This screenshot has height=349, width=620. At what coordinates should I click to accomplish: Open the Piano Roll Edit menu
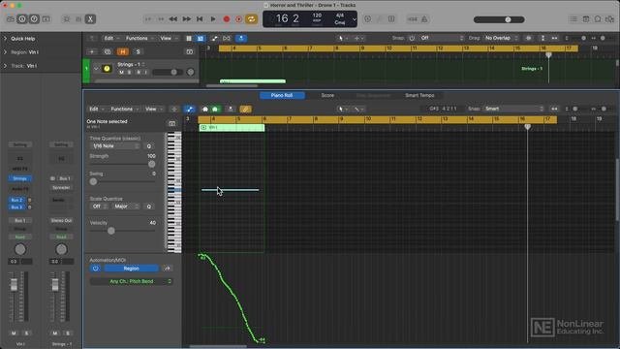click(96, 109)
